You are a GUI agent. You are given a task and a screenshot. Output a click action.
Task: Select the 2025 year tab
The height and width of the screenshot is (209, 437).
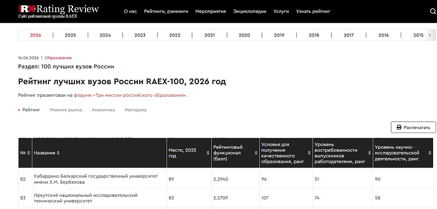click(x=70, y=35)
